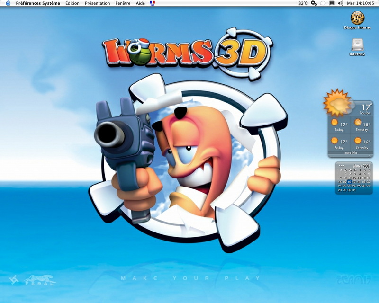Open the displays menu bar icon

coord(332,3)
